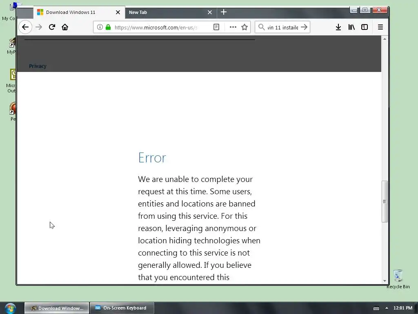Show site information icon in address bar
The height and width of the screenshot is (314, 418).
click(100, 27)
